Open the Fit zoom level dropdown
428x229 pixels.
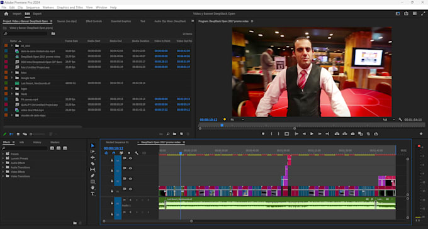click(237, 120)
